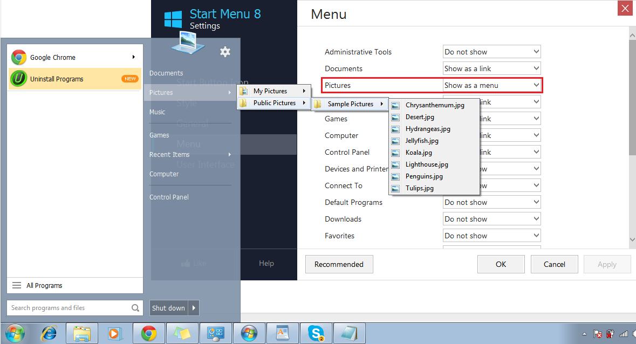Select Music in the start menu
Viewport: 636px width, 344px height.
pyautogui.click(x=158, y=112)
